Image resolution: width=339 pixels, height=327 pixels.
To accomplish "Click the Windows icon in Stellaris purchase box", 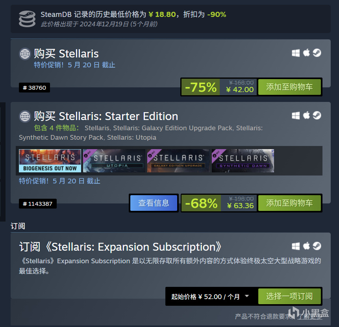I will coord(296,53).
